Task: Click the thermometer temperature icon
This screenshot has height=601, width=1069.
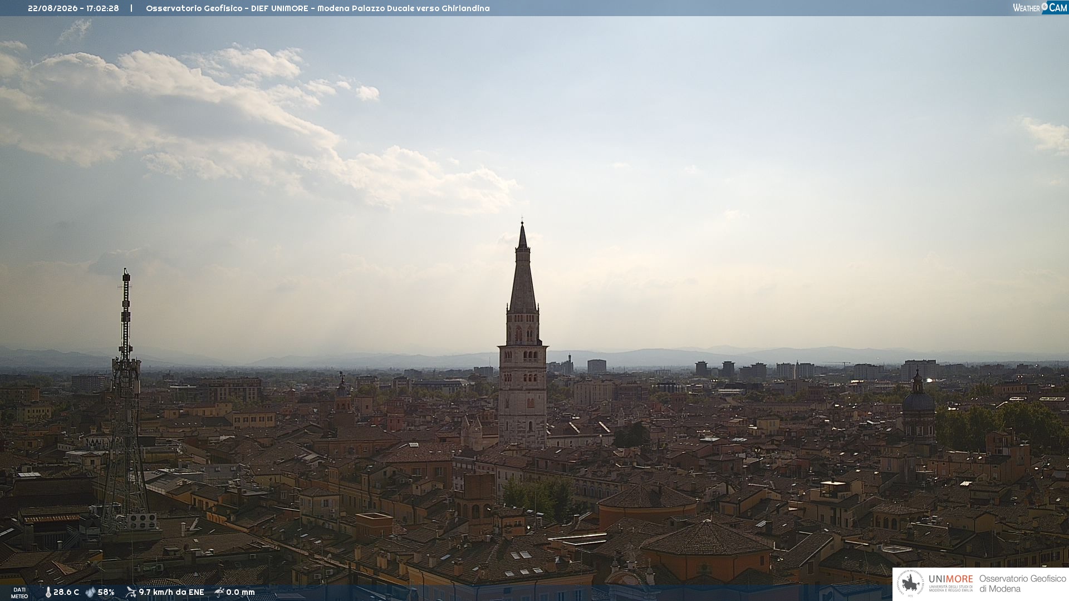Action: 48,592
